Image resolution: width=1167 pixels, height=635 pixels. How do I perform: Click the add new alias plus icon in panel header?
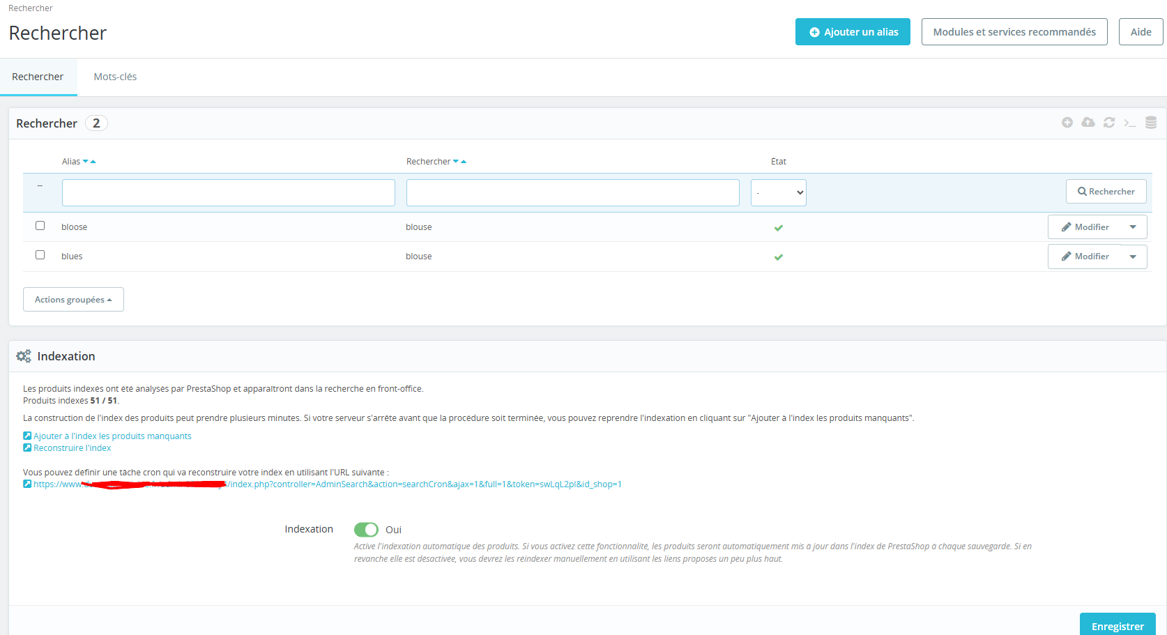[1067, 123]
